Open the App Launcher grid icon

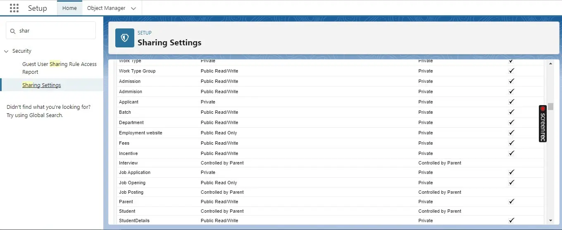pos(14,8)
